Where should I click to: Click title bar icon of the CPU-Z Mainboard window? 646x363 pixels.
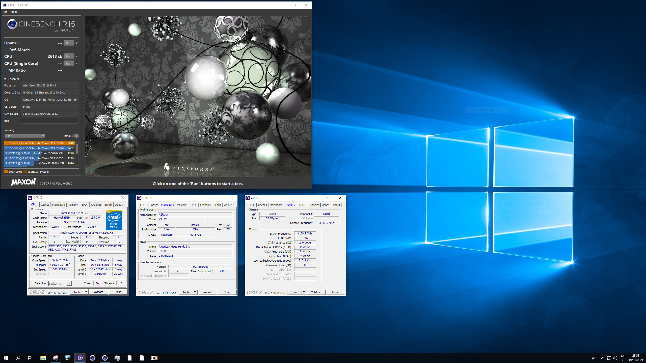point(139,198)
